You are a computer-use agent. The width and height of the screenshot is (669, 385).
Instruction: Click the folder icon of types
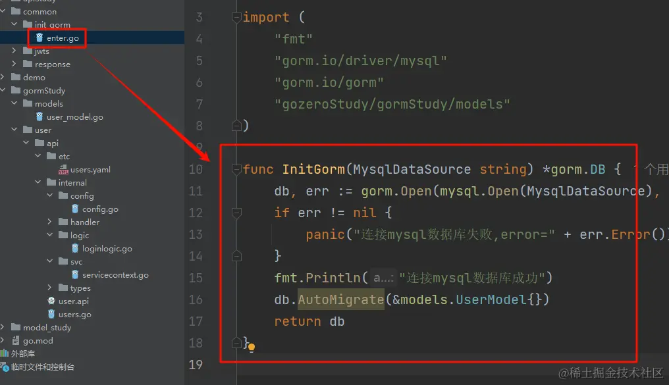coord(63,288)
